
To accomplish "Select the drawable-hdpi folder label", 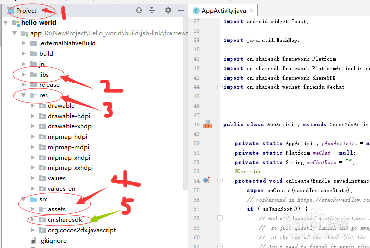I will [69, 116].
